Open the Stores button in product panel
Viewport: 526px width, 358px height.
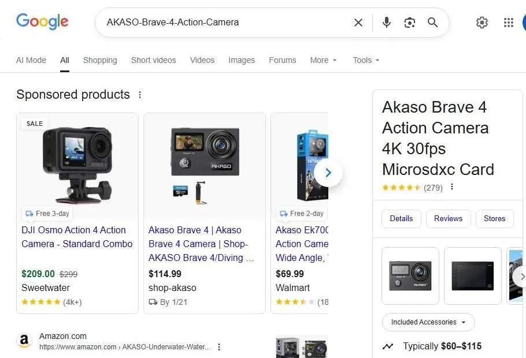494,219
